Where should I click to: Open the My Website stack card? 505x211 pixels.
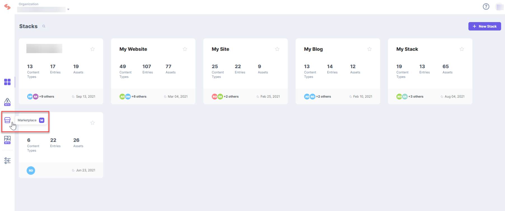click(153, 71)
